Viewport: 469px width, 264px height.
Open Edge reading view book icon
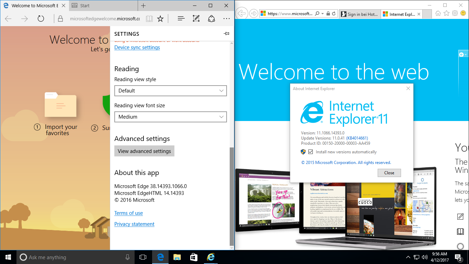click(x=149, y=19)
